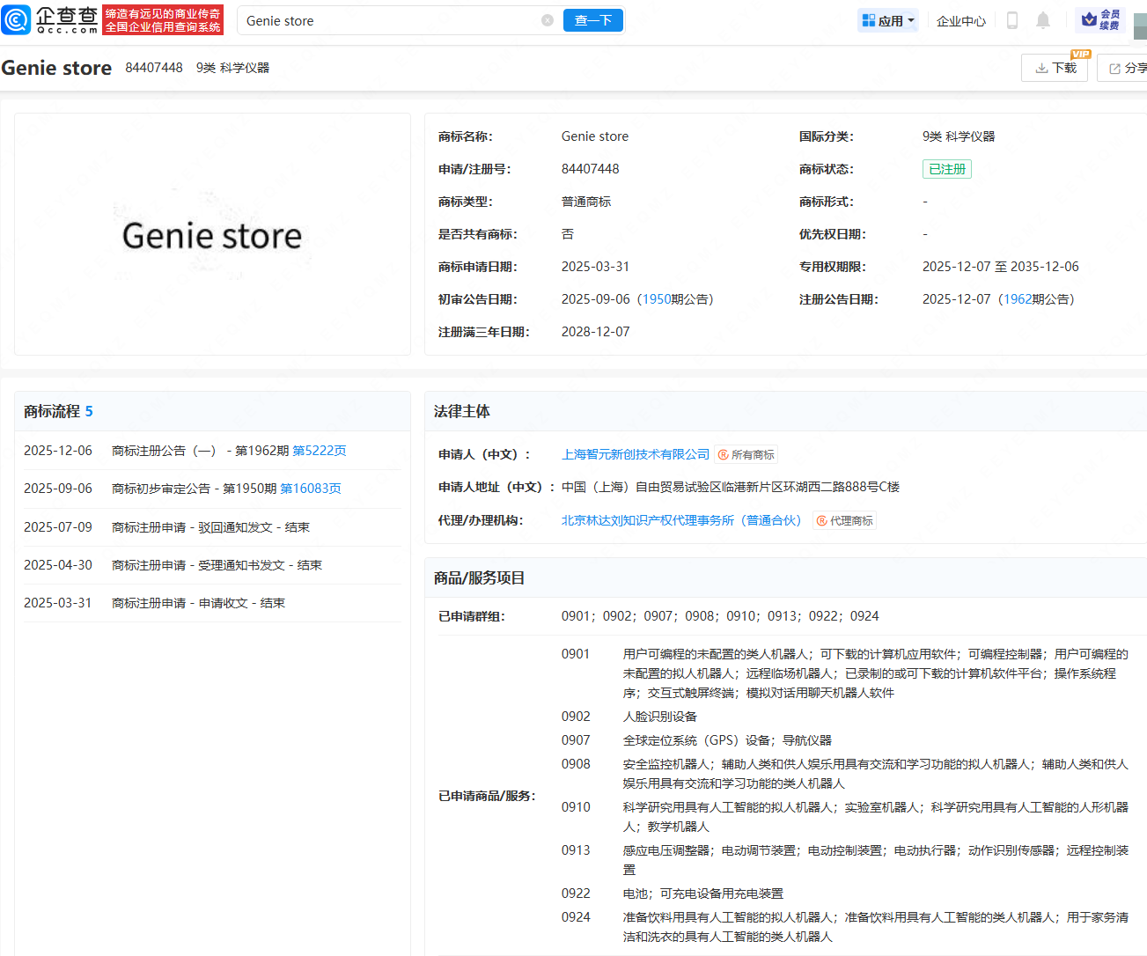This screenshot has width=1147, height=956.
Task: Click the 1950 announcement issue link
Action: click(656, 299)
